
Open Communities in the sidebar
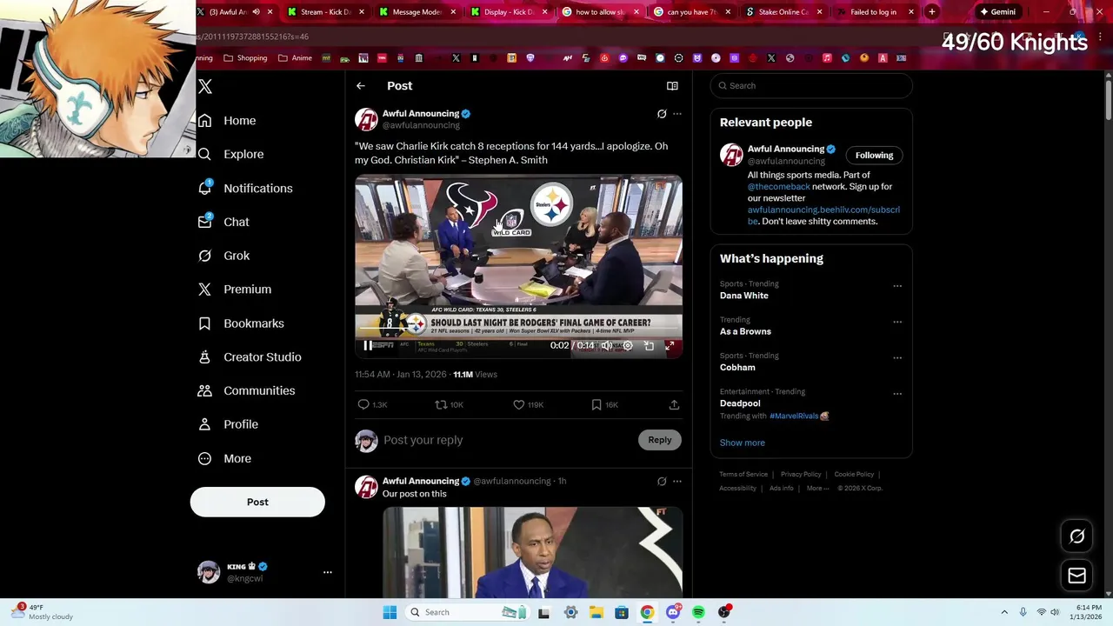tap(246, 391)
